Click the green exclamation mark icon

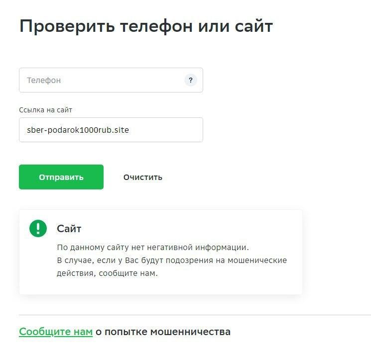coord(38,228)
